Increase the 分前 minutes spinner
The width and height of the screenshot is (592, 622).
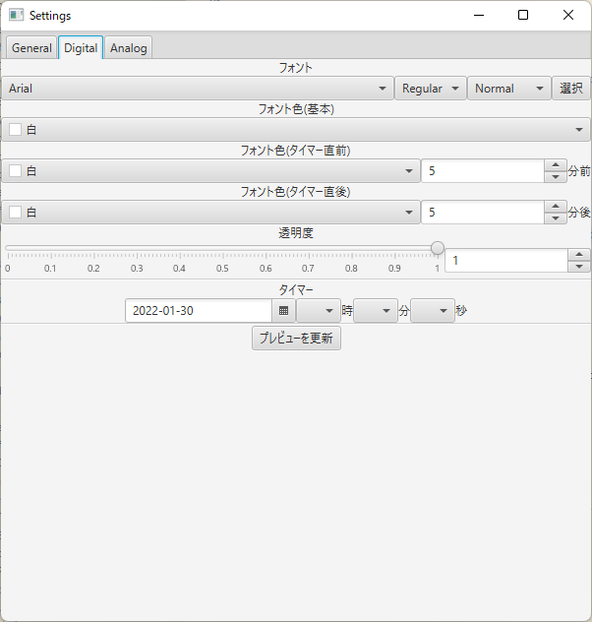click(x=556, y=165)
